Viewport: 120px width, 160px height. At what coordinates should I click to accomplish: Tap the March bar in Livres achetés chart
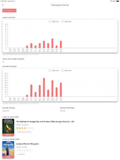[52, 43]
